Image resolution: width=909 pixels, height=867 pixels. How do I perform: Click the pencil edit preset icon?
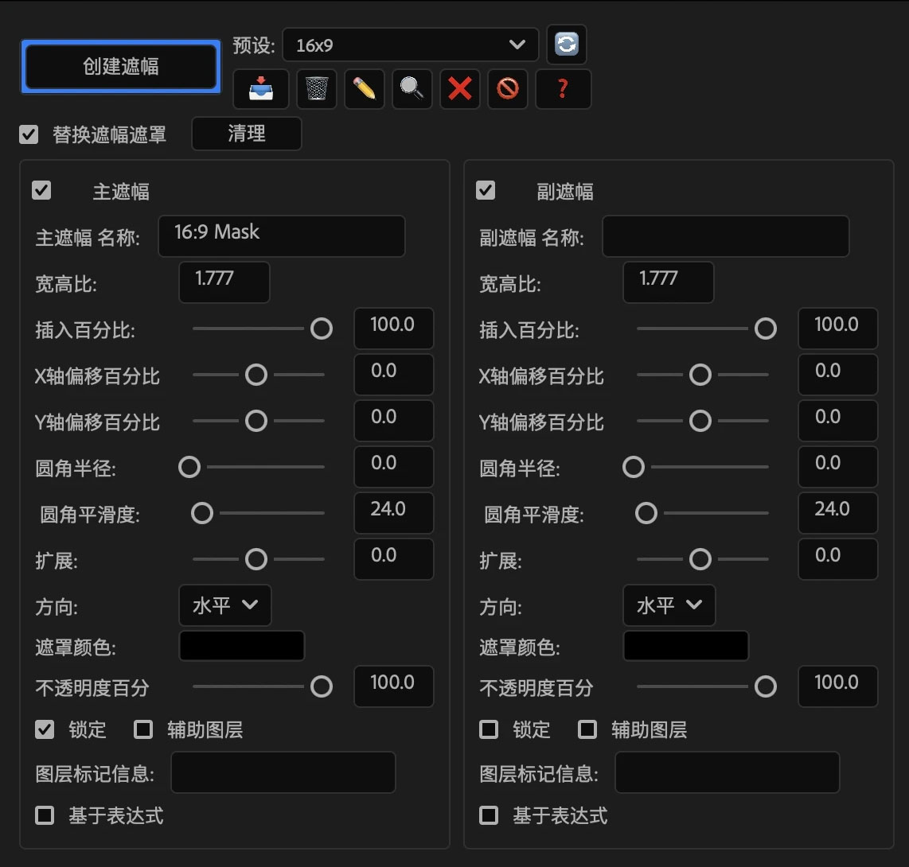coord(364,88)
